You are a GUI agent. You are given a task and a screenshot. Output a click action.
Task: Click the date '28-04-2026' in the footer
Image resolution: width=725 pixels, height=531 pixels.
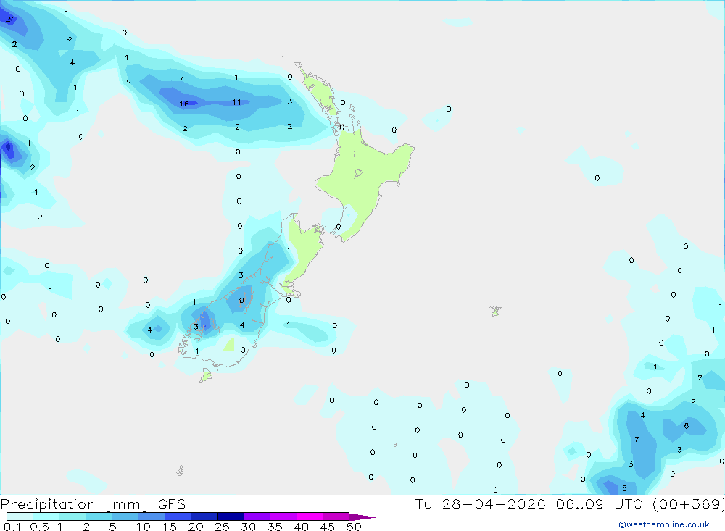point(493,503)
